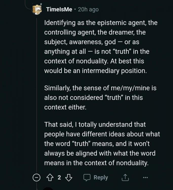Click the Reply text label
Viewport: 173px width, 190px height.
point(101,178)
